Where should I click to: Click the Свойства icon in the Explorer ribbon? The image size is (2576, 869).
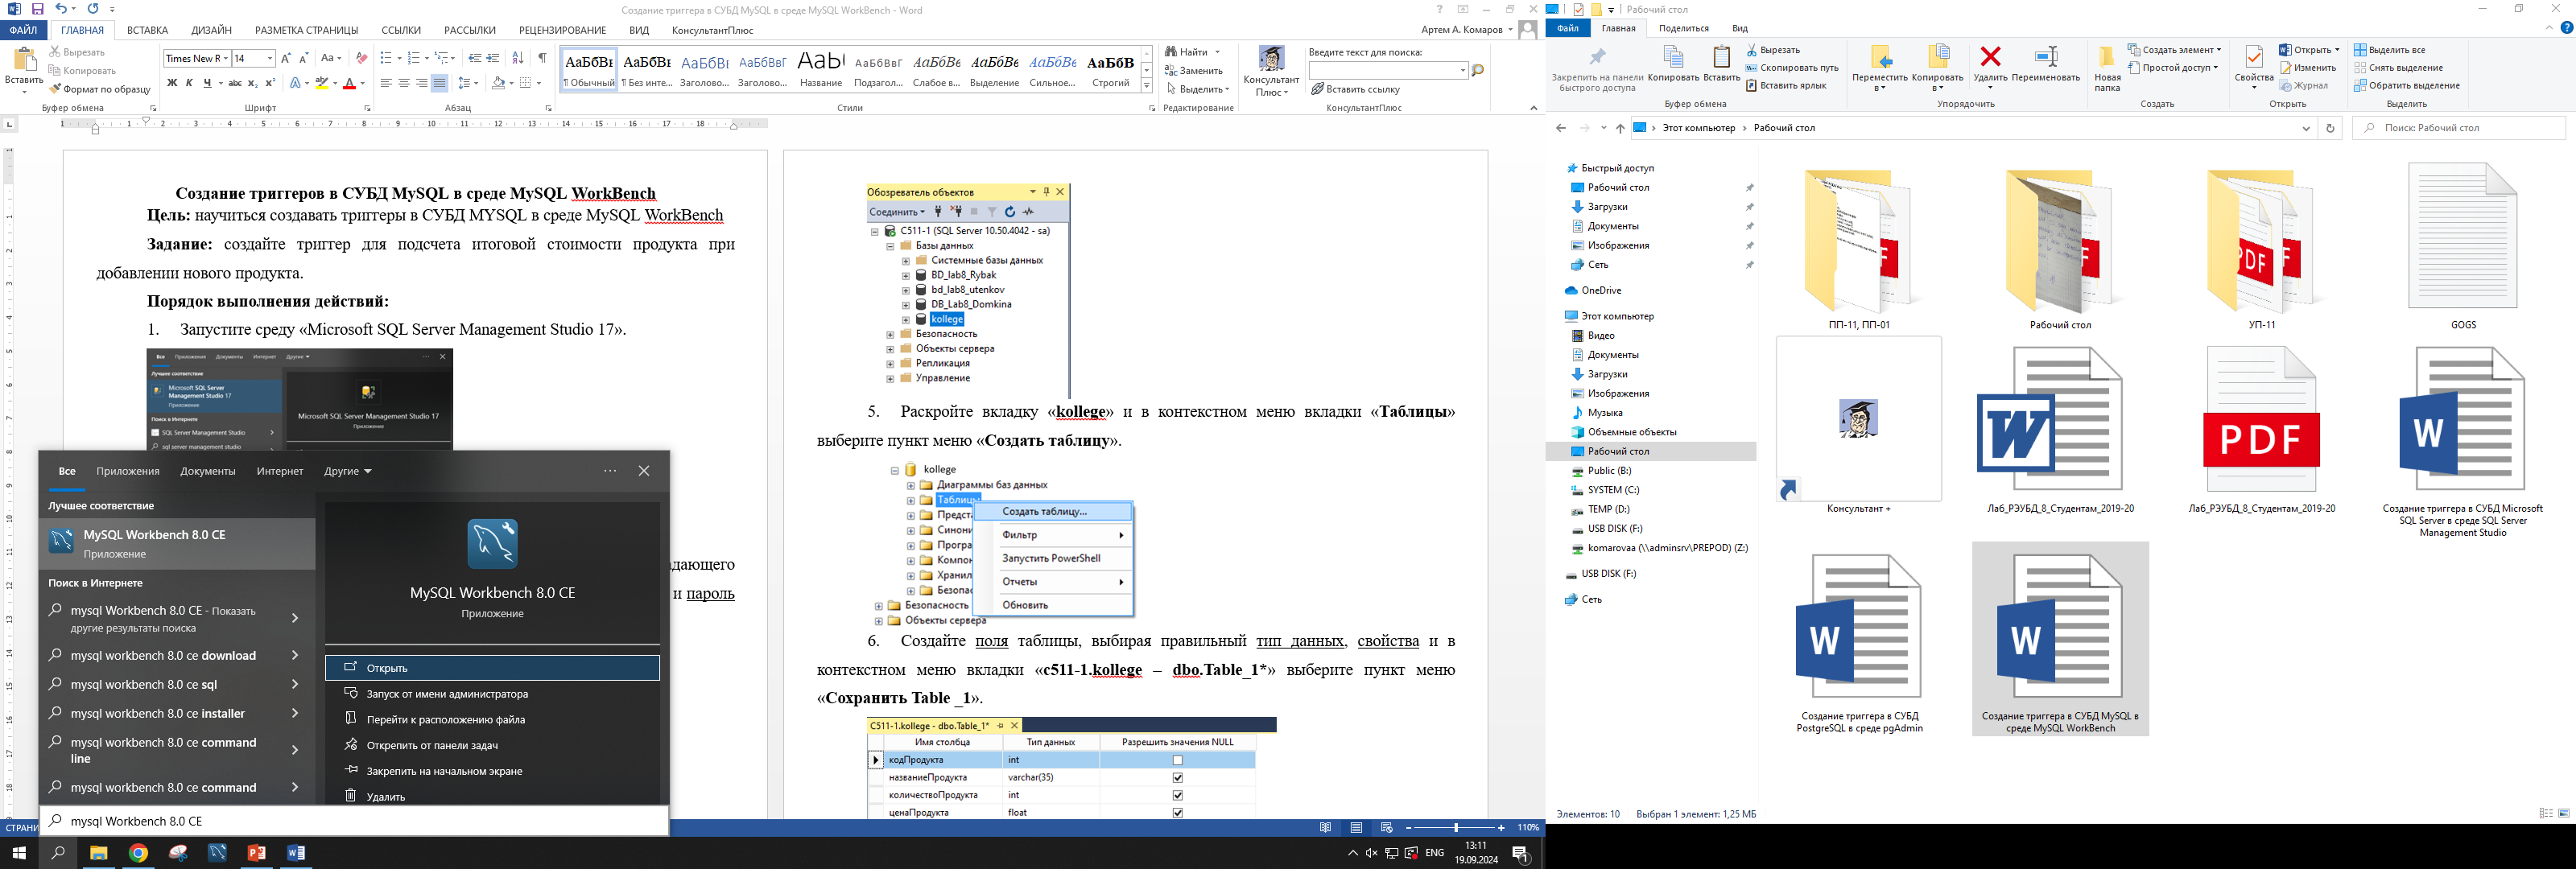[2254, 58]
